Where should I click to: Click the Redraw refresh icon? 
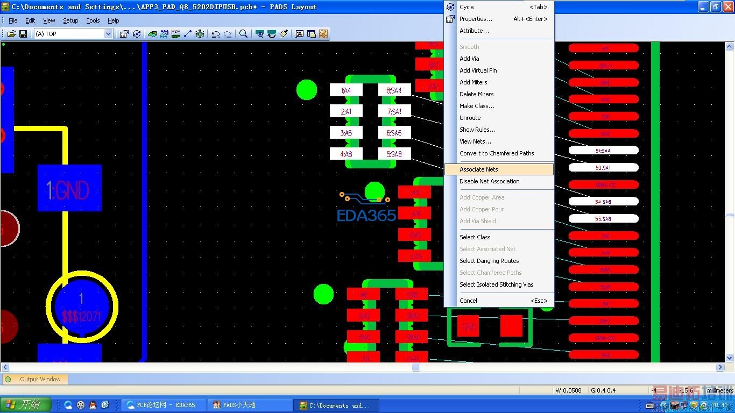[x=272, y=34]
